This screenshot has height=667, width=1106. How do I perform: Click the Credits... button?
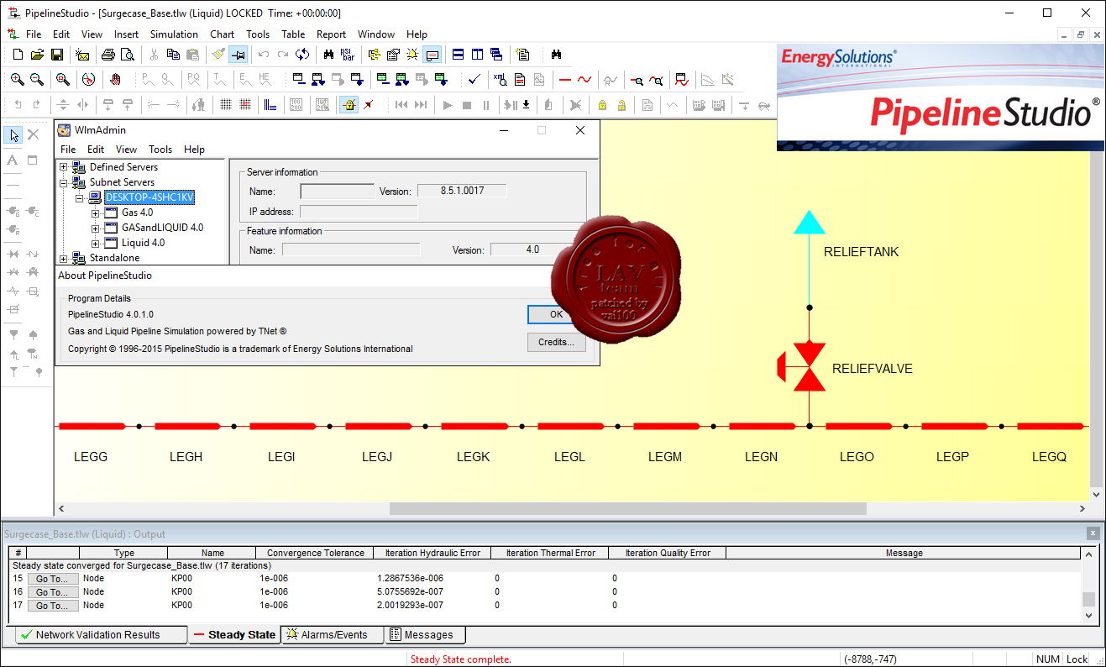coord(556,342)
